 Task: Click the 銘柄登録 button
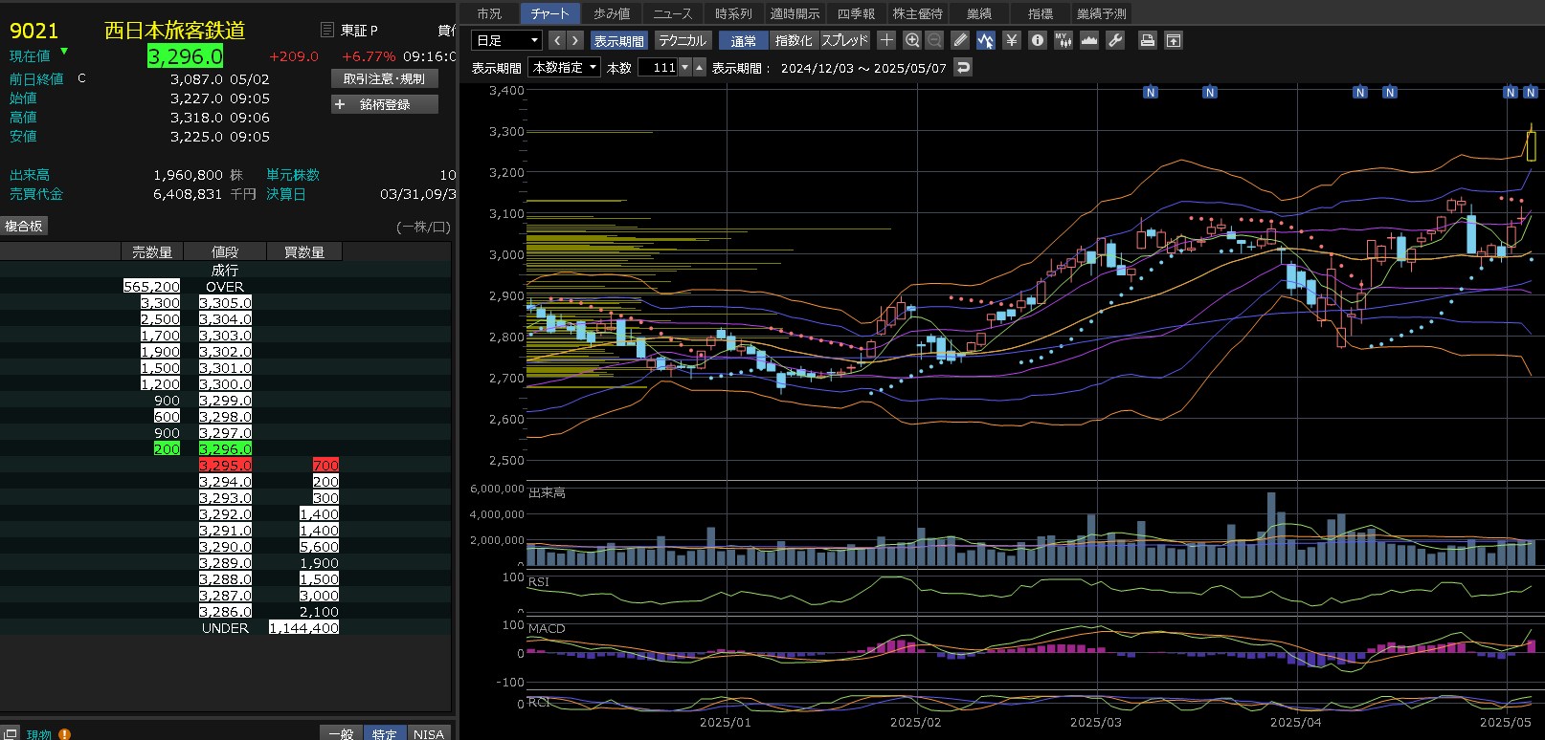pyautogui.click(x=385, y=104)
